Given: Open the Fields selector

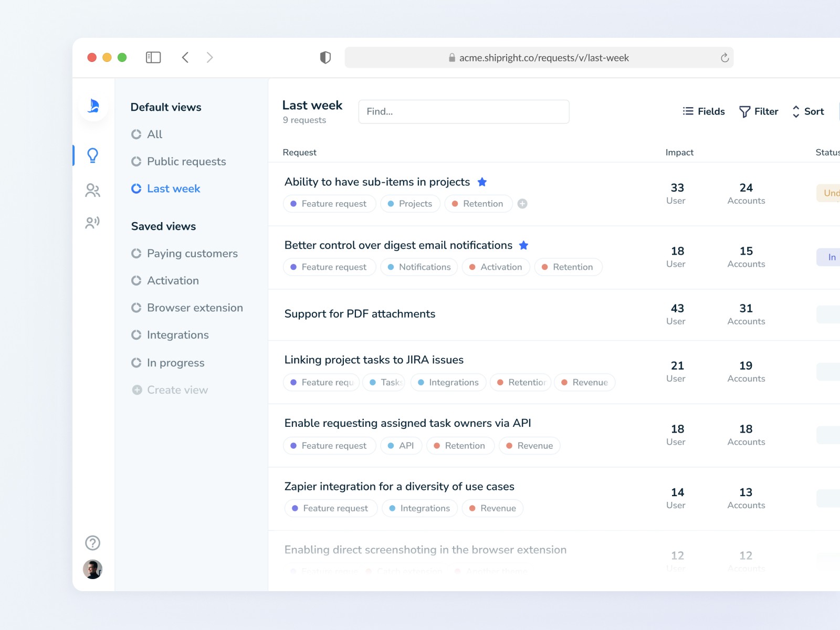Looking at the screenshot, I should click(703, 111).
